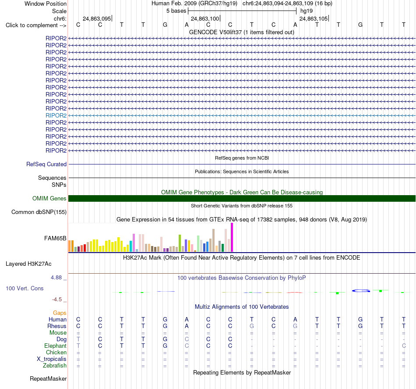Click the 24,863,100 position marker
Viewport: 416px width, 389px height.
click(x=205, y=18)
